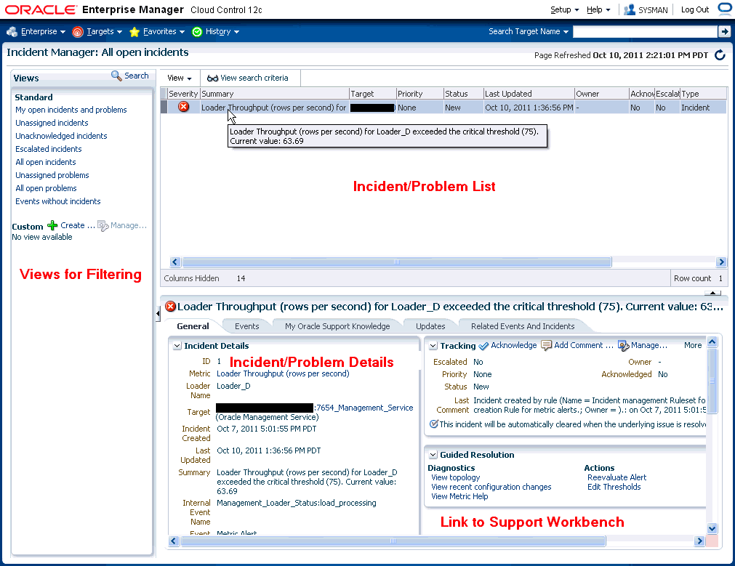Select the General tab

(x=193, y=326)
